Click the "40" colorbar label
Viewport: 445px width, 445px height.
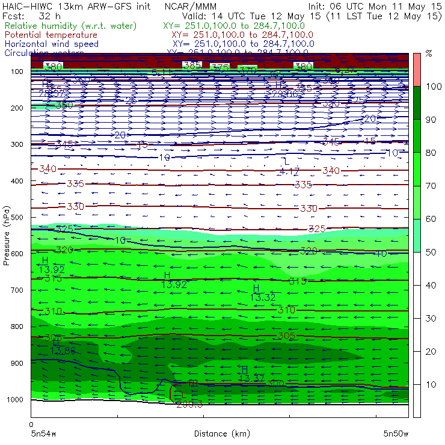pos(431,285)
